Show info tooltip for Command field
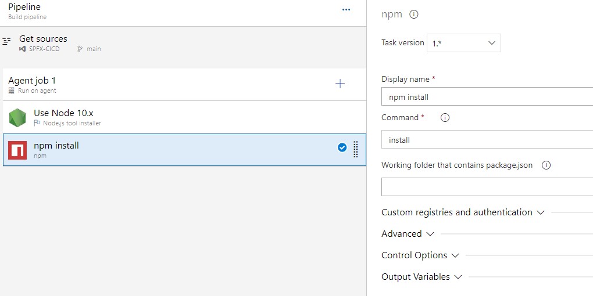The width and height of the screenshot is (593, 296). [445, 118]
